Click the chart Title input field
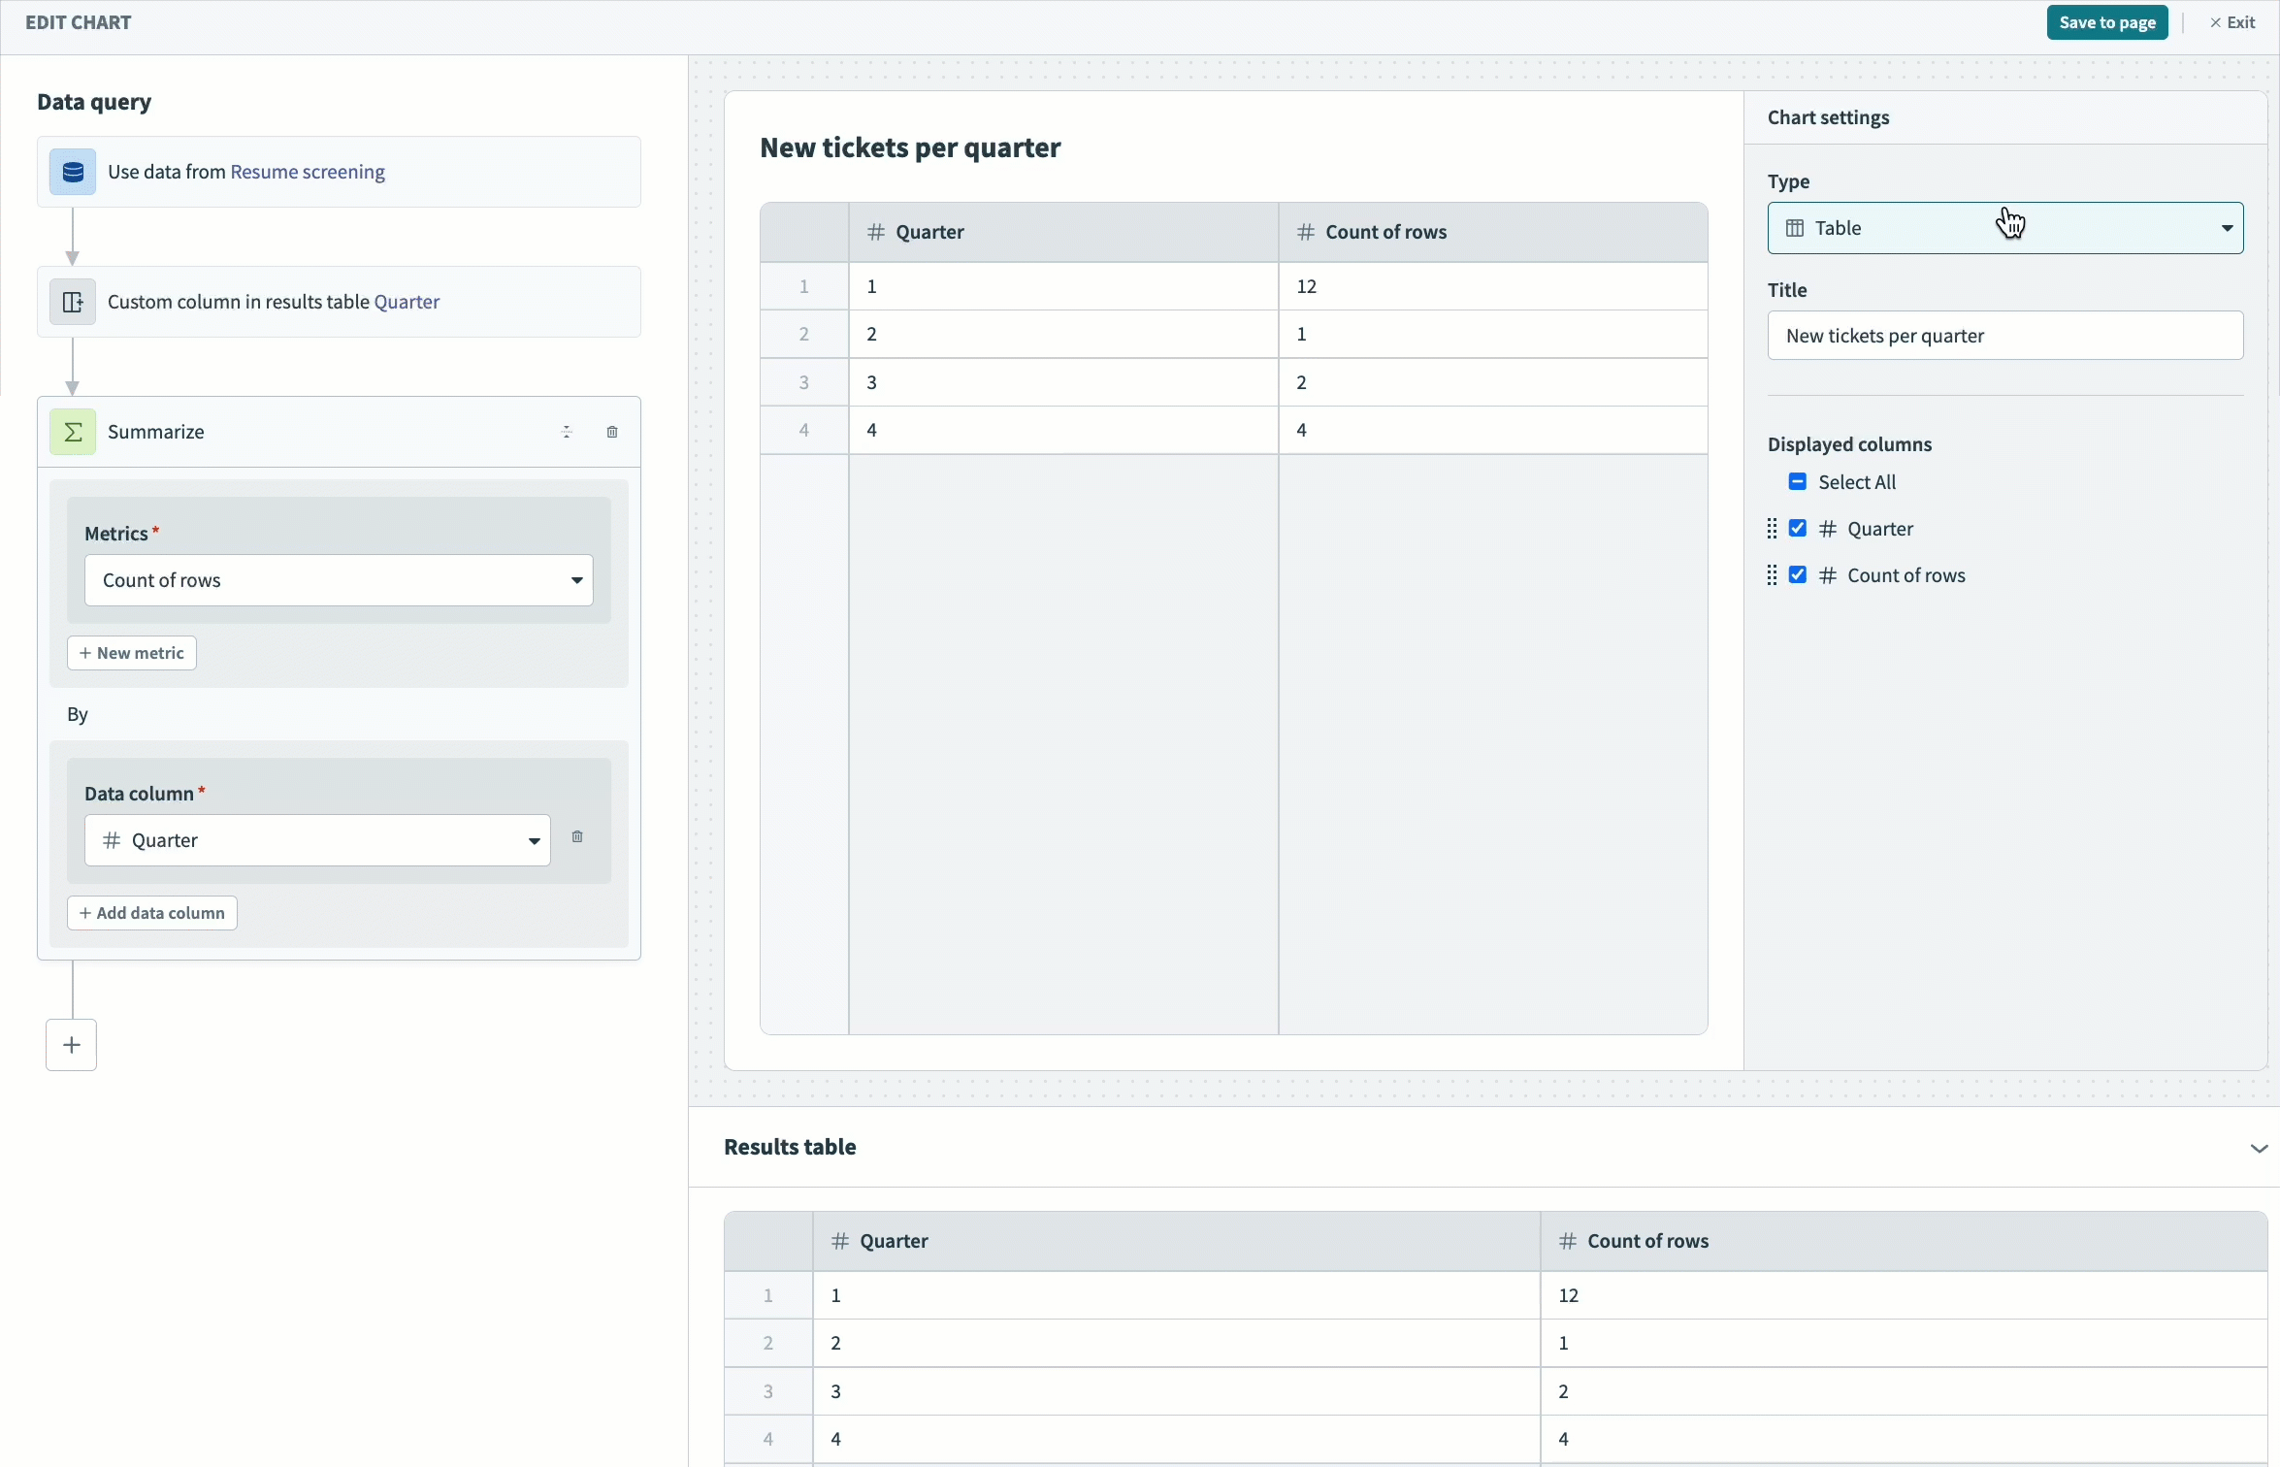 click(x=2004, y=336)
